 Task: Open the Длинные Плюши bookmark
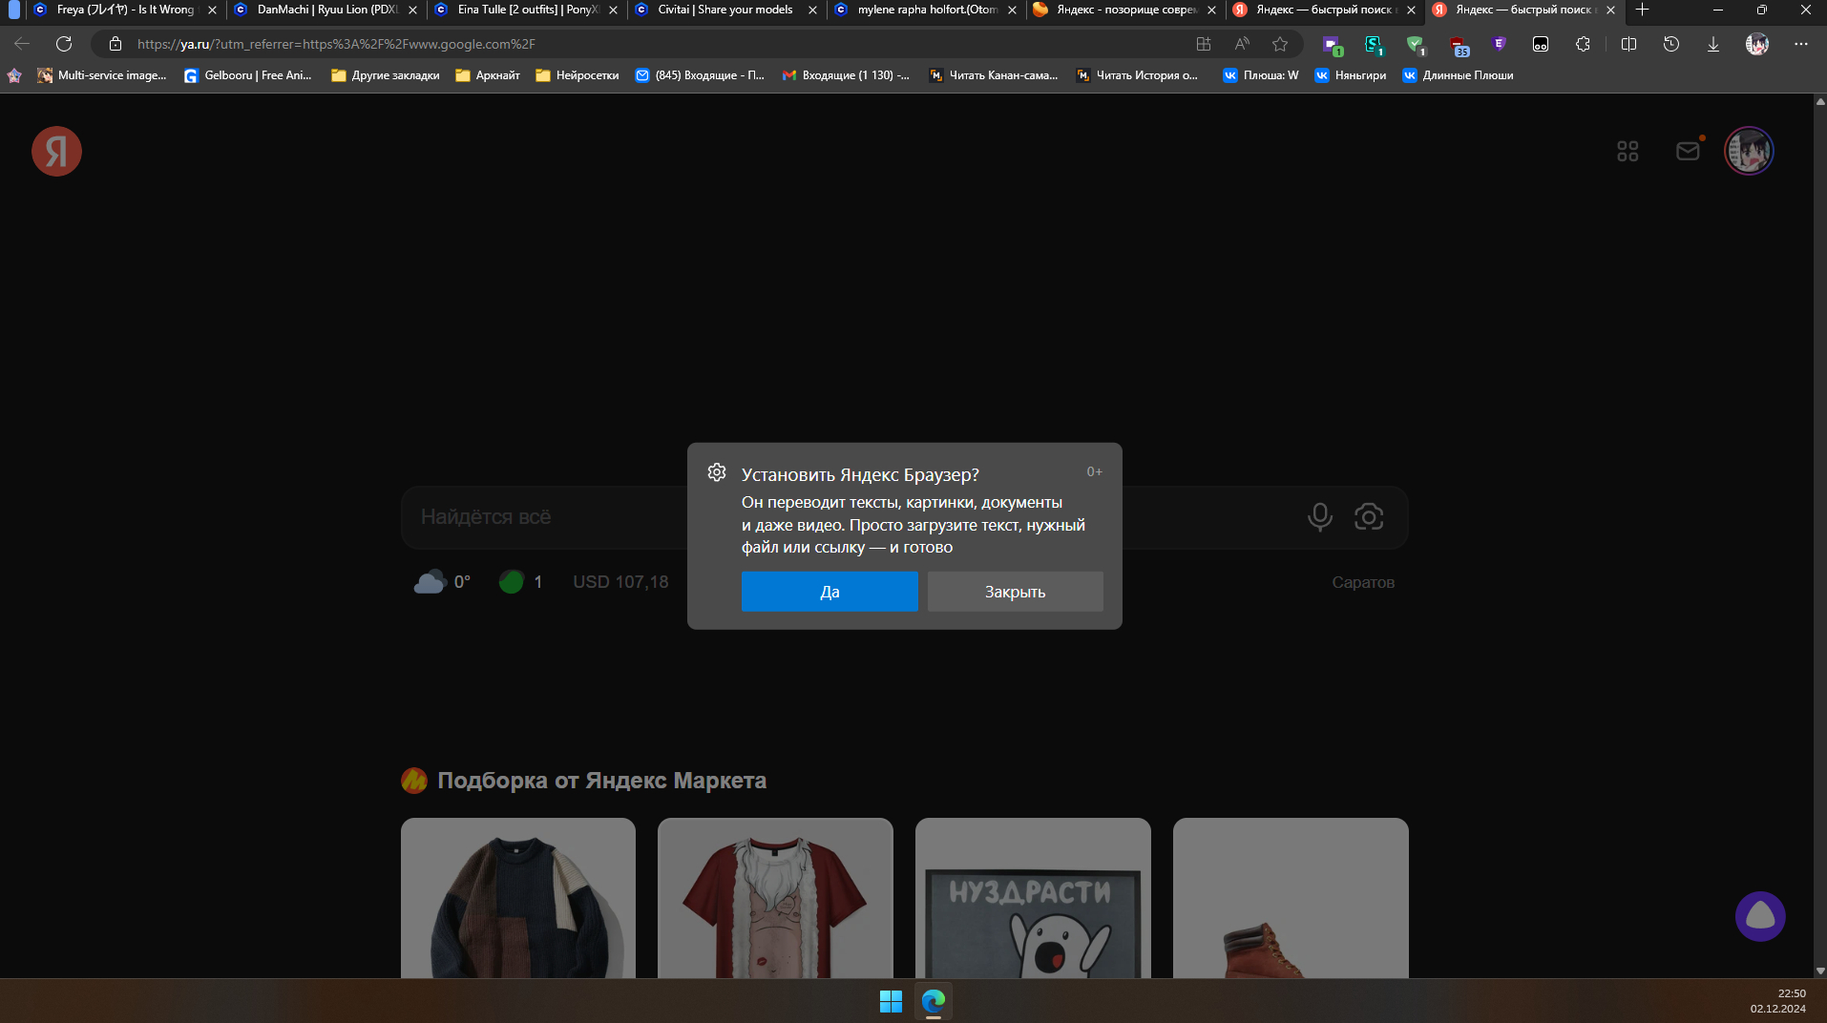[x=1458, y=75]
